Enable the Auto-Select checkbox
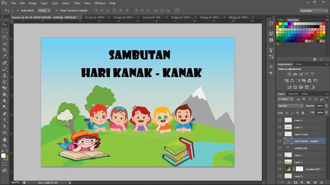330x185 pixels. coord(18,10)
